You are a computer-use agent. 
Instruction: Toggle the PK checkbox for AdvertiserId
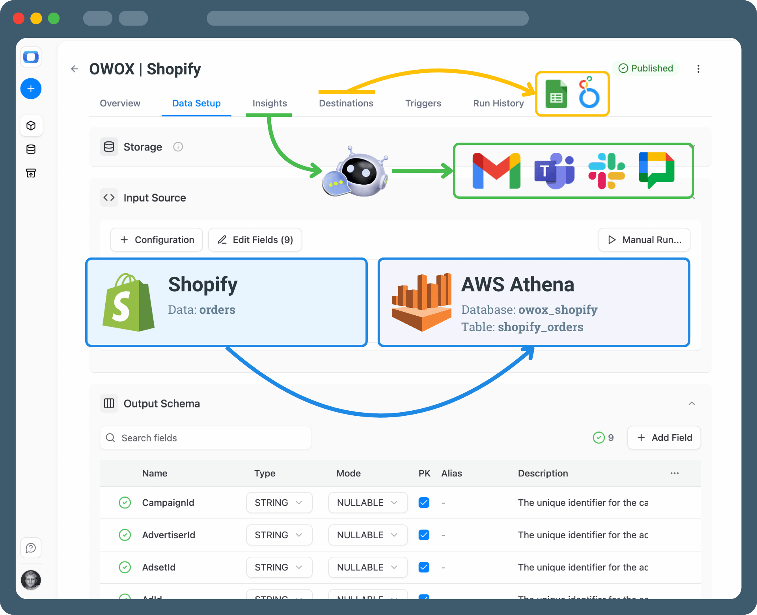(424, 535)
